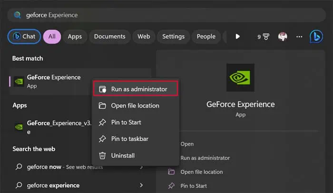The height and width of the screenshot is (193, 333).
Task: Click pin icon beside details pane Pin to Start
Action: click(x=171, y=186)
